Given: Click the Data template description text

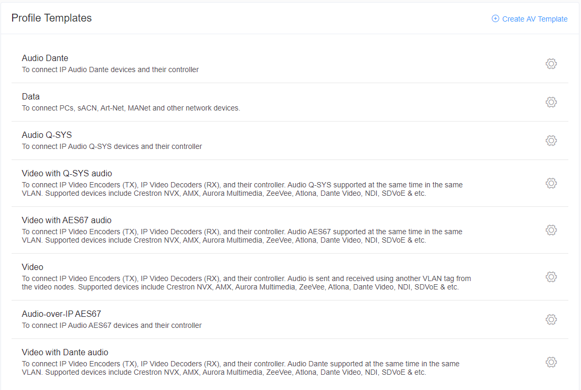Looking at the screenshot, I should [x=131, y=108].
